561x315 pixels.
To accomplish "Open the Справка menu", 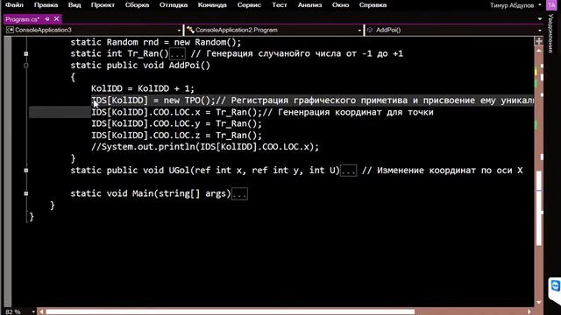I will [373, 5].
